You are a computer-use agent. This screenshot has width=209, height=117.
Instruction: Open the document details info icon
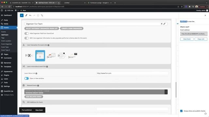[38, 15]
